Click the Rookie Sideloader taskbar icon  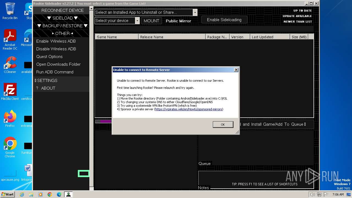68,194
